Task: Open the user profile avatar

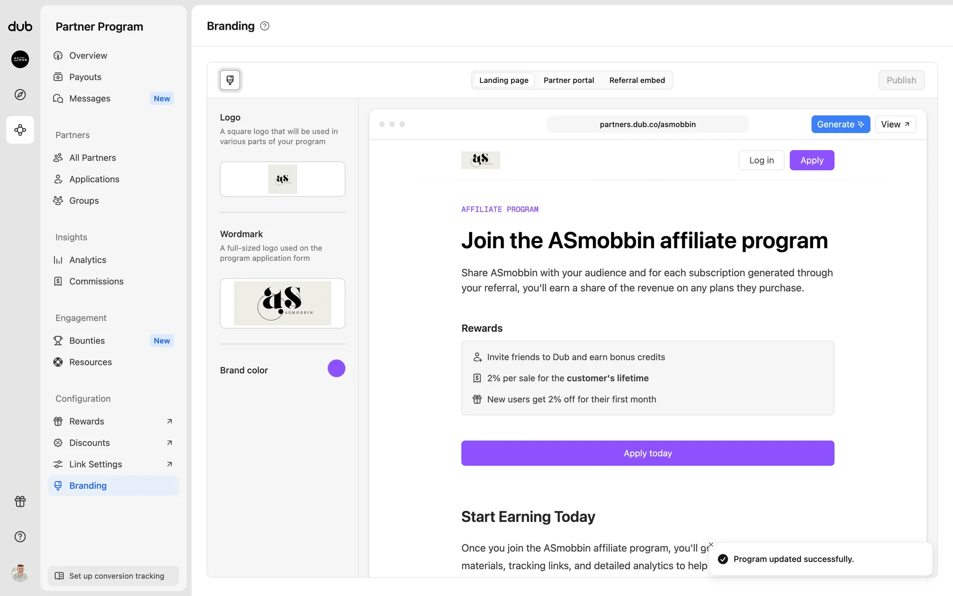Action: tap(20, 573)
